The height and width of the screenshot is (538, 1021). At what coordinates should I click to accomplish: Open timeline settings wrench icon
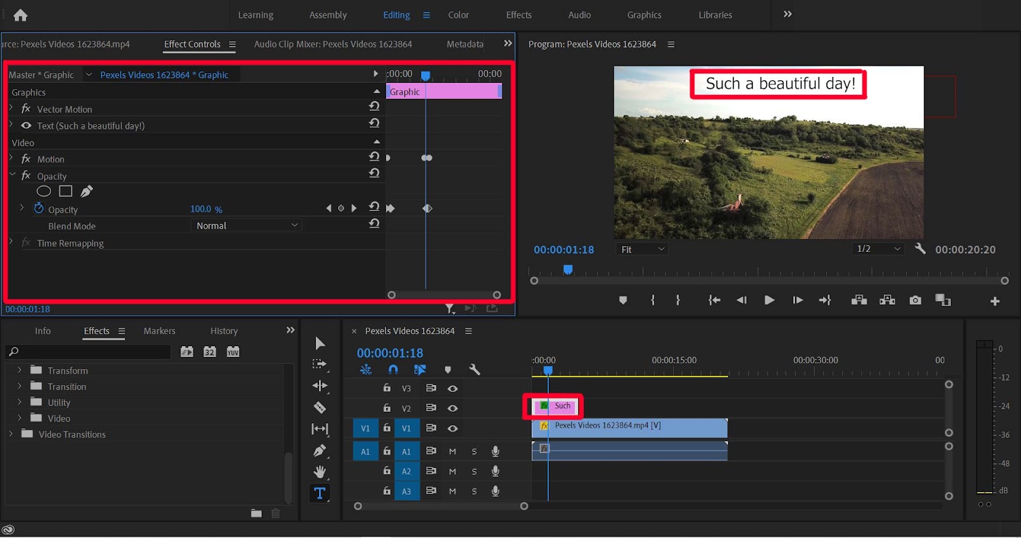474,370
